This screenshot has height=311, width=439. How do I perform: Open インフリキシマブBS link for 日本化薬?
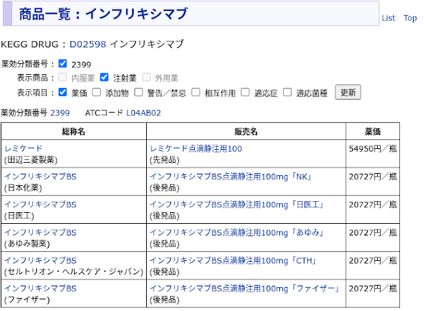(x=40, y=176)
